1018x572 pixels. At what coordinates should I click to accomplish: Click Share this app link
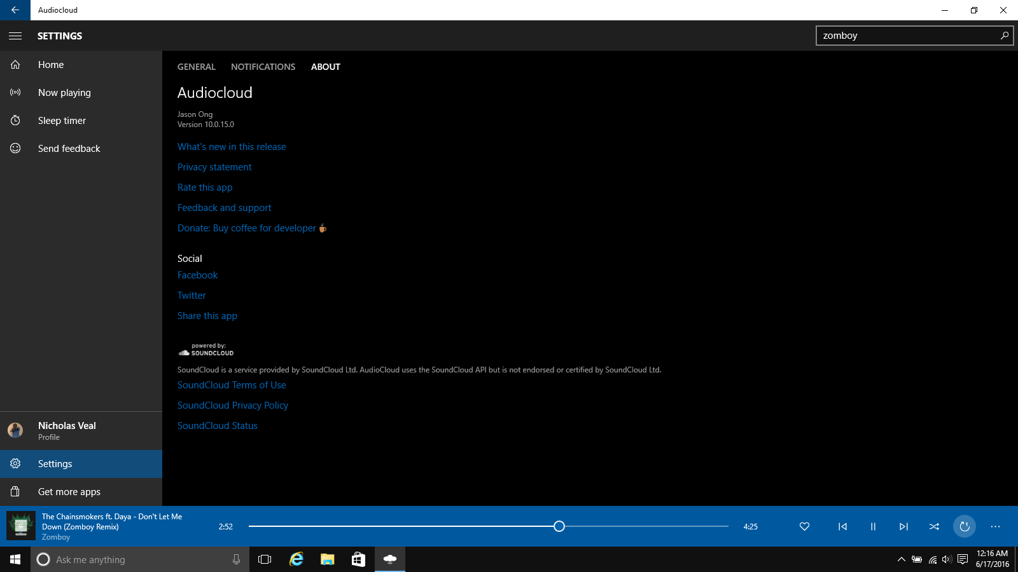click(x=207, y=316)
